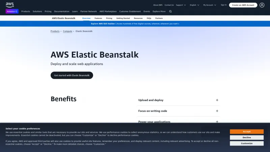Click the Elastic Beanstalk breadcrumb text
This screenshot has width=270, height=152.
point(84,31)
